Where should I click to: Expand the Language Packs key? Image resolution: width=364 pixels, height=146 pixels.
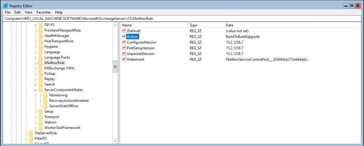pos(35,57)
